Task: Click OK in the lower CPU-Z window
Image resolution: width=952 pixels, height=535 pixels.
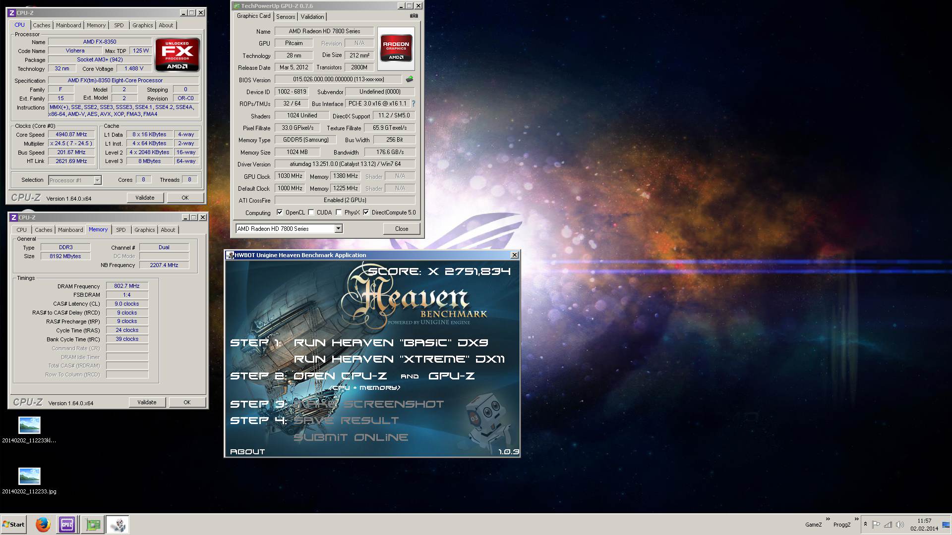Action: pos(187,402)
